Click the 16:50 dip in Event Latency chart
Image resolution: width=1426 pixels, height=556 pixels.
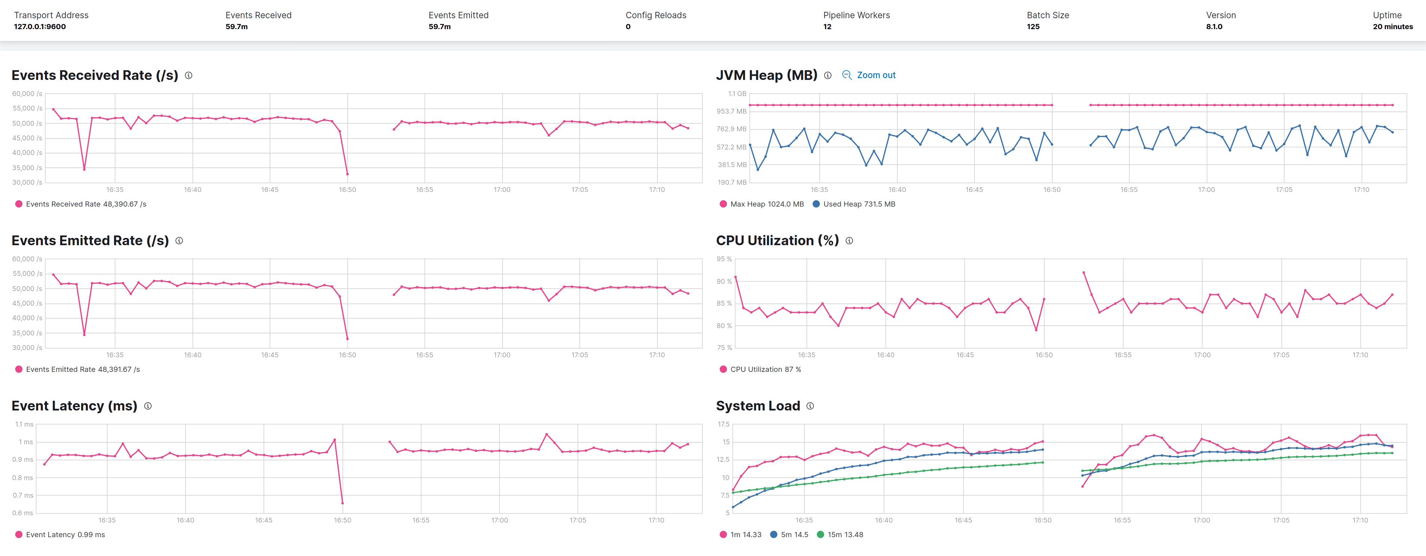click(x=342, y=503)
